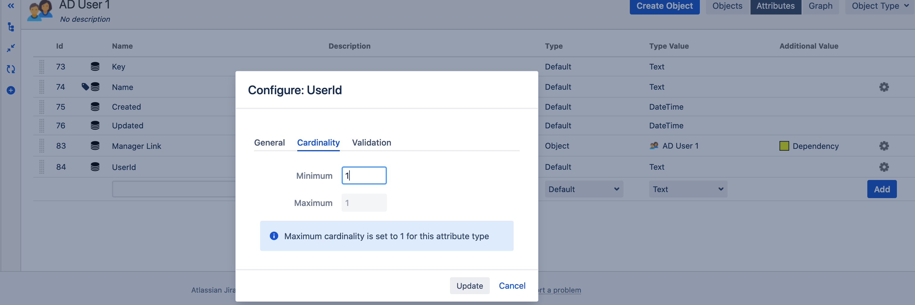Click the drag handle for Updated row
Screen dimensions: 915x305
click(42, 126)
